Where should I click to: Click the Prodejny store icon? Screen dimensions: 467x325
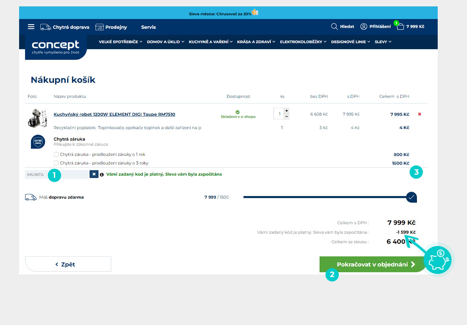point(99,27)
